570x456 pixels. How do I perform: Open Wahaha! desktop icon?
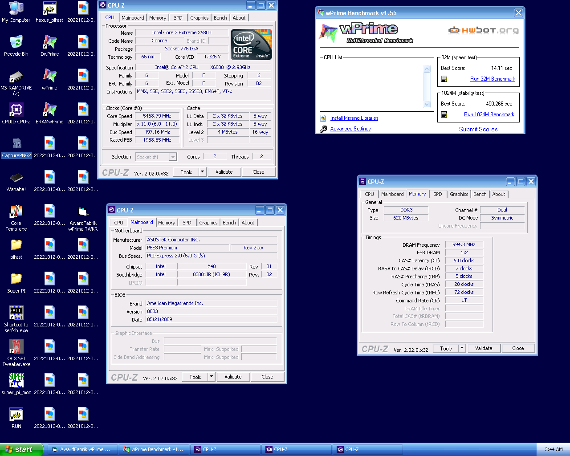[x=16, y=181]
